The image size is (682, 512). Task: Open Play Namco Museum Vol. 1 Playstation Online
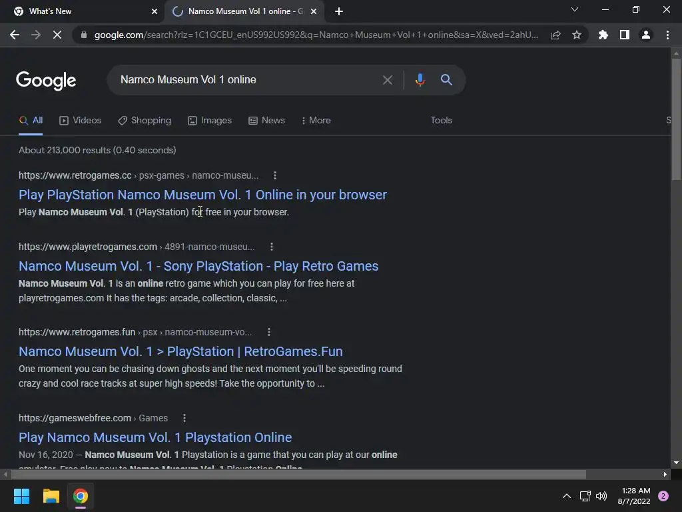tap(155, 437)
